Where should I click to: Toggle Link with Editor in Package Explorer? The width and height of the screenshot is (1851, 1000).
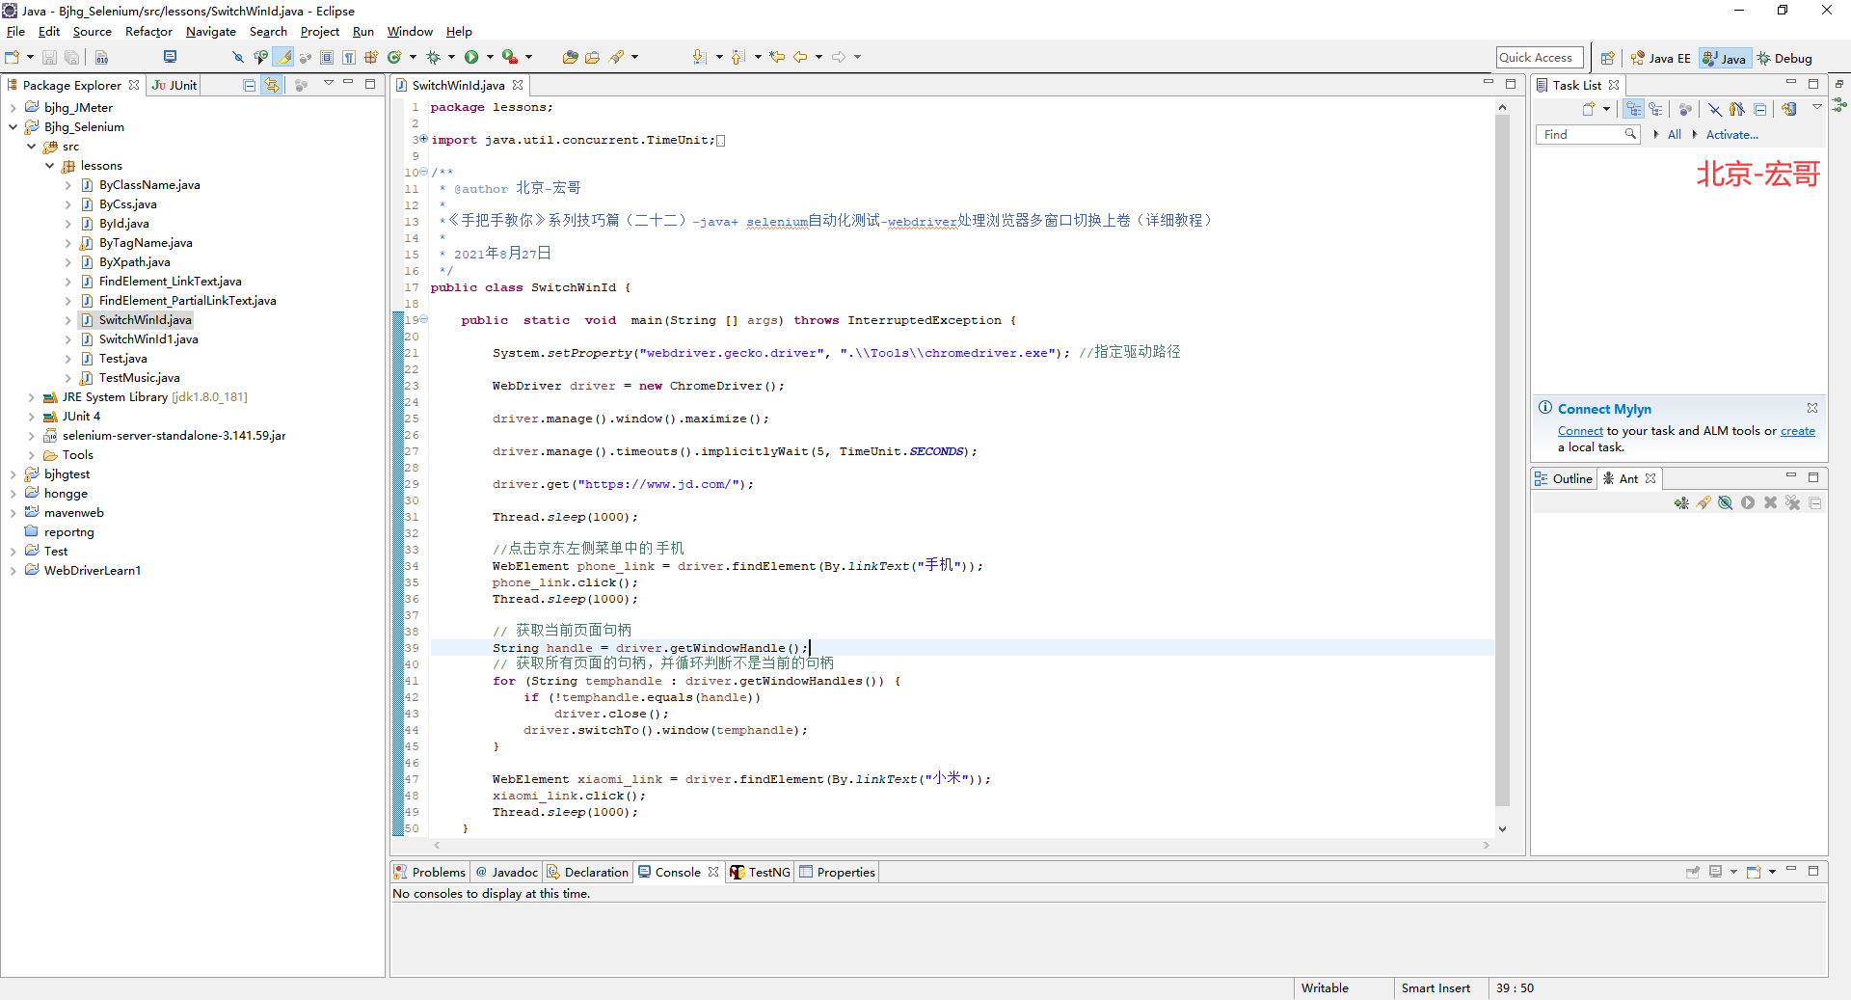(x=272, y=86)
